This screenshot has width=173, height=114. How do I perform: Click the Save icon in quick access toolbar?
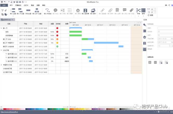17,2
